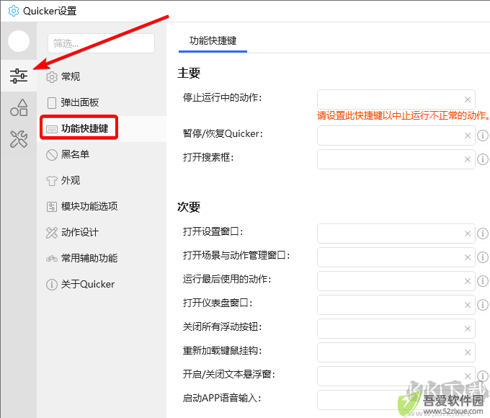The image size is (490, 418).
Task: Show info for 打开搜索框
Action: [483, 159]
